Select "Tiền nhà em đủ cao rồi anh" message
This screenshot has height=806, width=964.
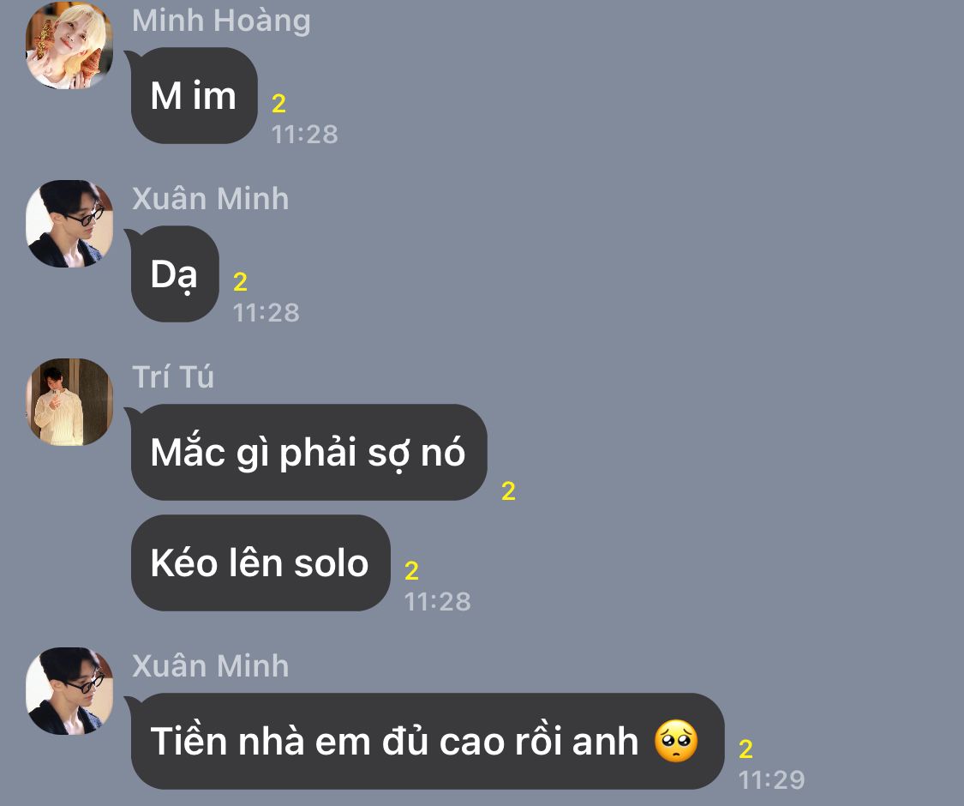pos(428,741)
